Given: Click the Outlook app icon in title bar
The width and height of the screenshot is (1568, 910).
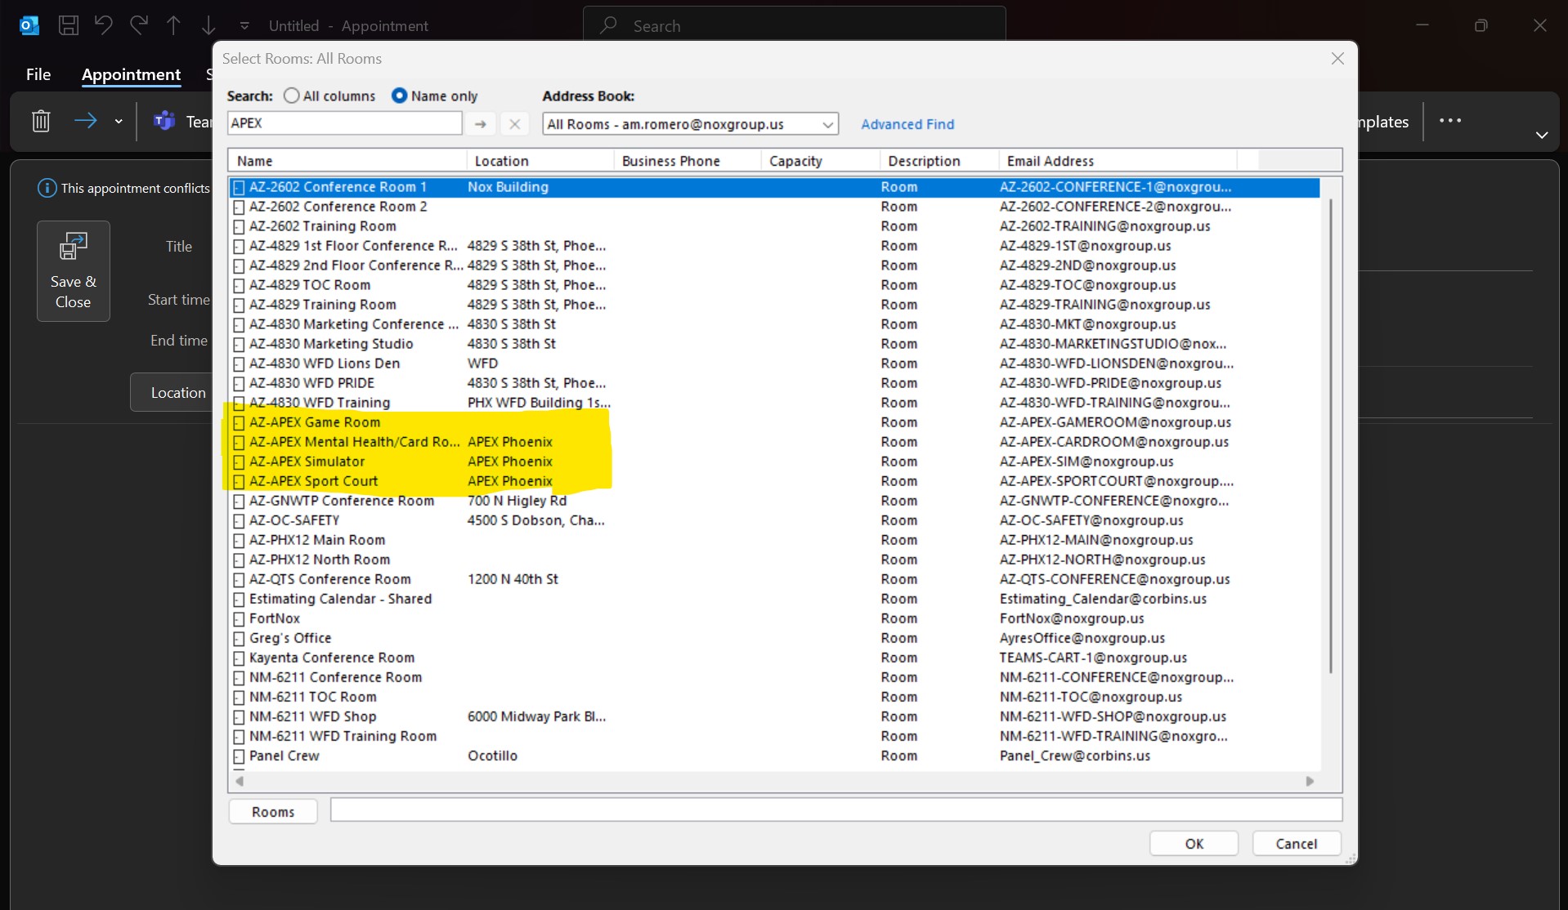Looking at the screenshot, I should tap(29, 25).
